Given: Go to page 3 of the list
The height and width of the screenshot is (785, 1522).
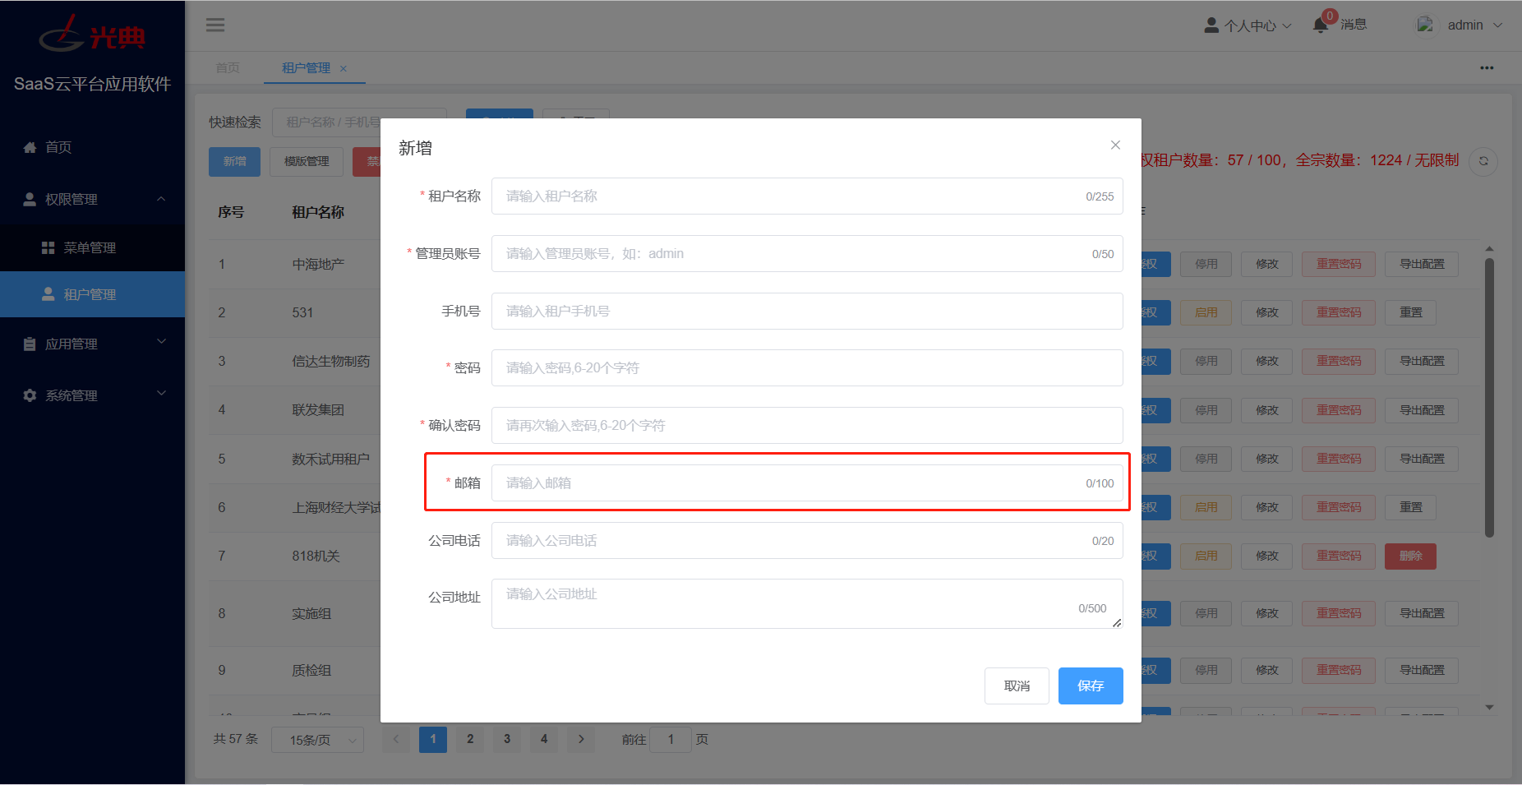Looking at the screenshot, I should coord(507,739).
